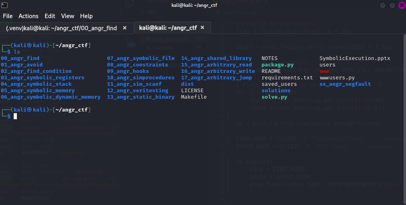This screenshot has width=406, height=205.
Task: Click the terminal prompt cursor
Action: click(15, 116)
